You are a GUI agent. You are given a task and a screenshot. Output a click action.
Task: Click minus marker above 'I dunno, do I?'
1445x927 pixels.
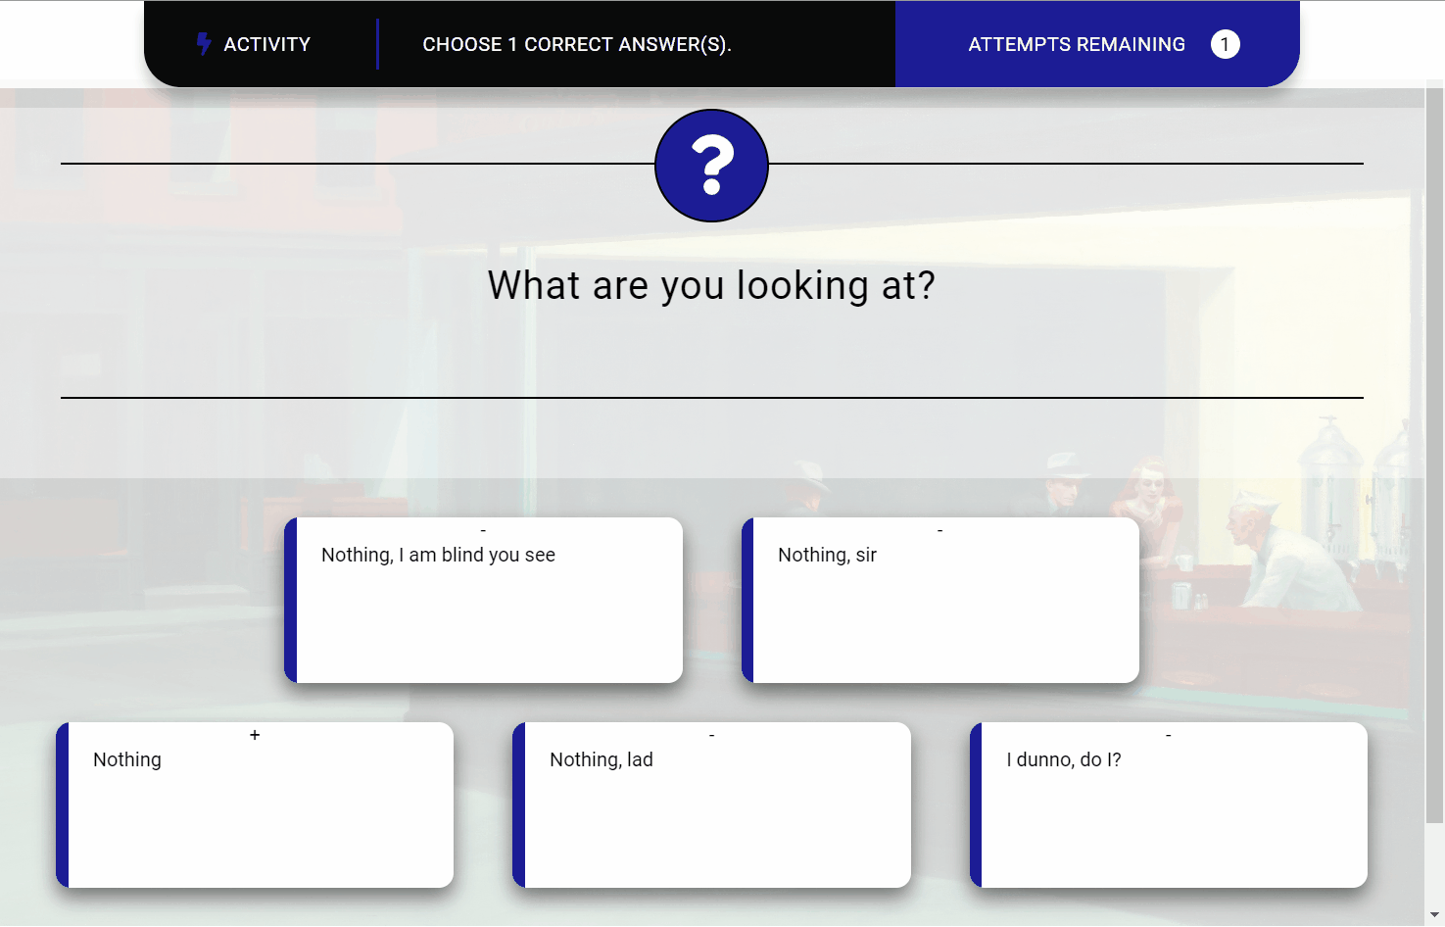(x=1168, y=735)
